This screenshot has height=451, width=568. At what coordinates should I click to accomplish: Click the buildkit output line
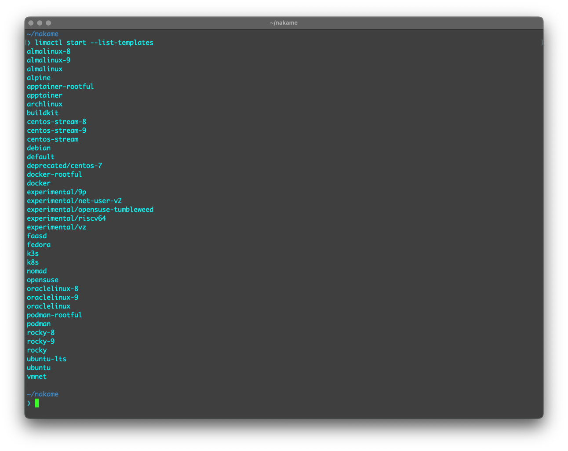pos(43,113)
